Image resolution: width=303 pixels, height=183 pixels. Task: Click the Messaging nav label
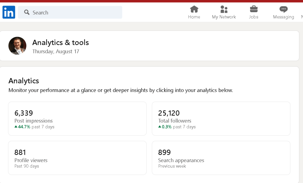coord(283,17)
